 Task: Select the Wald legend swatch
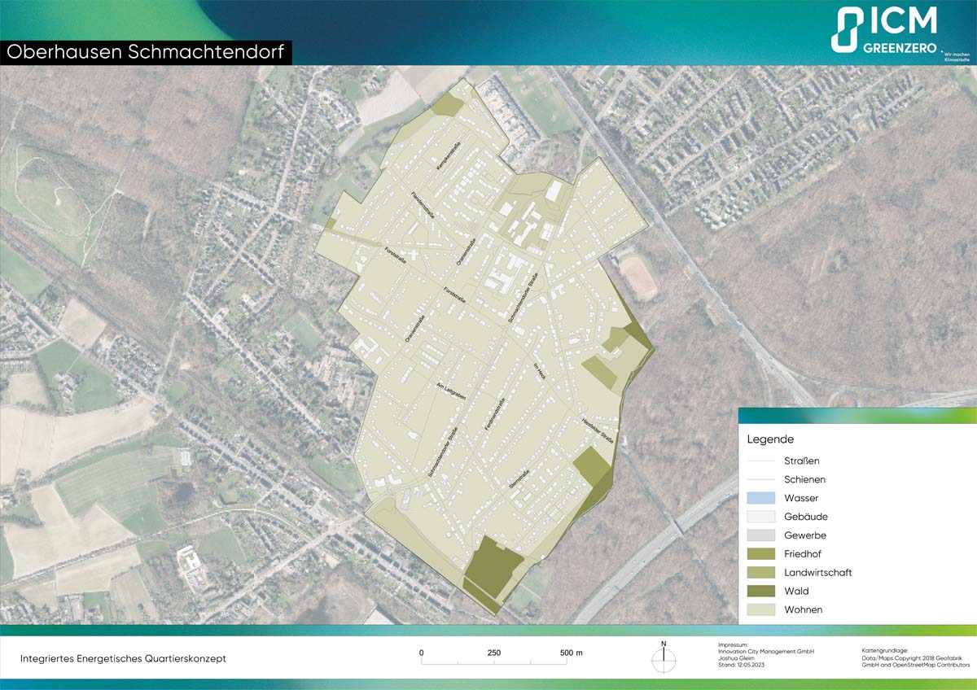click(x=760, y=592)
